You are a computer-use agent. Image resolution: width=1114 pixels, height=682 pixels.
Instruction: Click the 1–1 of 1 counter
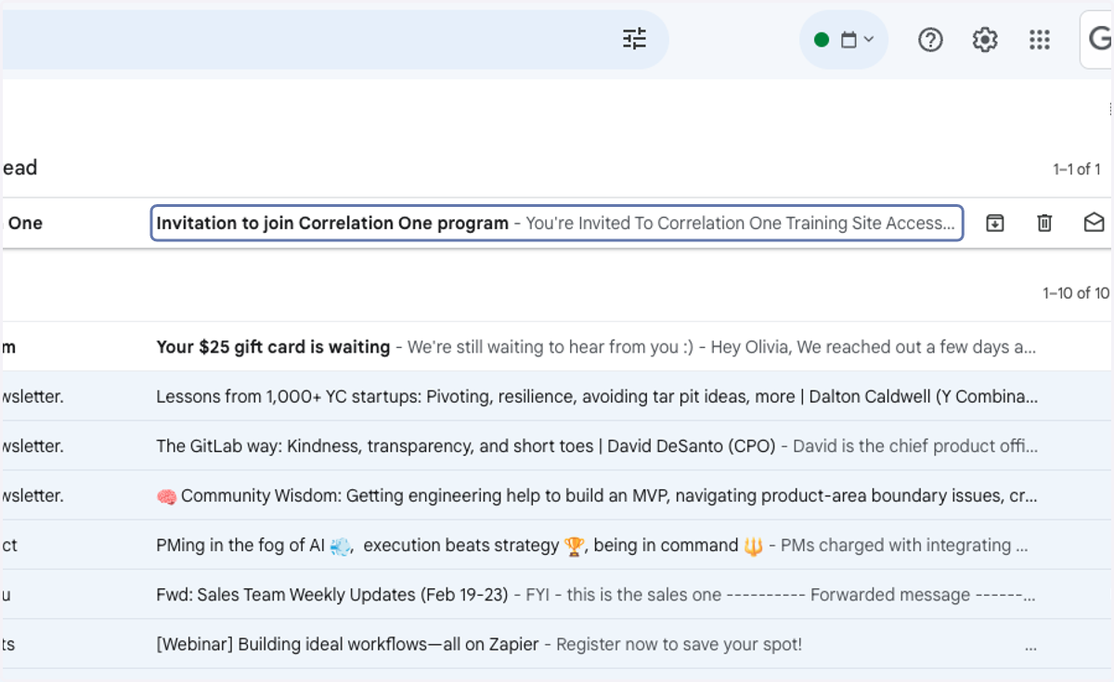1077,169
